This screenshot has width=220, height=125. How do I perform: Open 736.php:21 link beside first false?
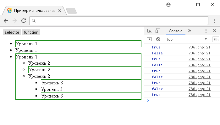199,53
